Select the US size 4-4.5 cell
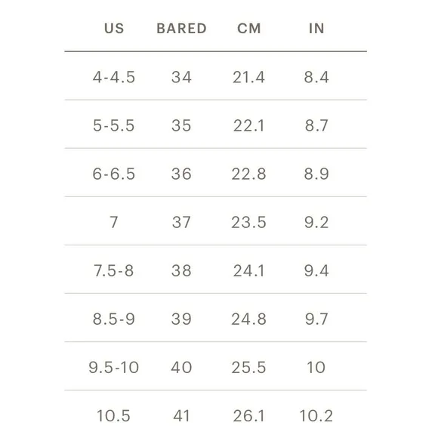 click(x=114, y=77)
